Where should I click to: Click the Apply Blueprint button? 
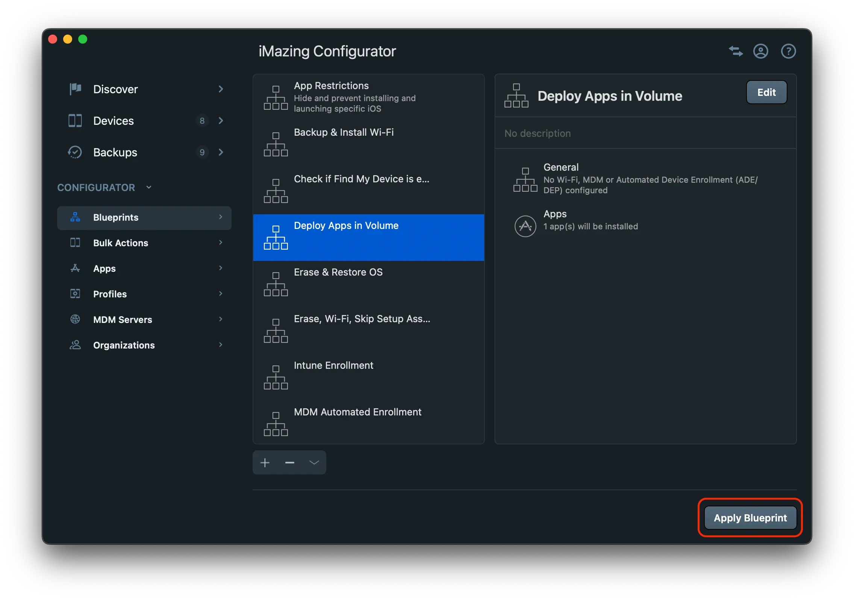coord(750,518)
